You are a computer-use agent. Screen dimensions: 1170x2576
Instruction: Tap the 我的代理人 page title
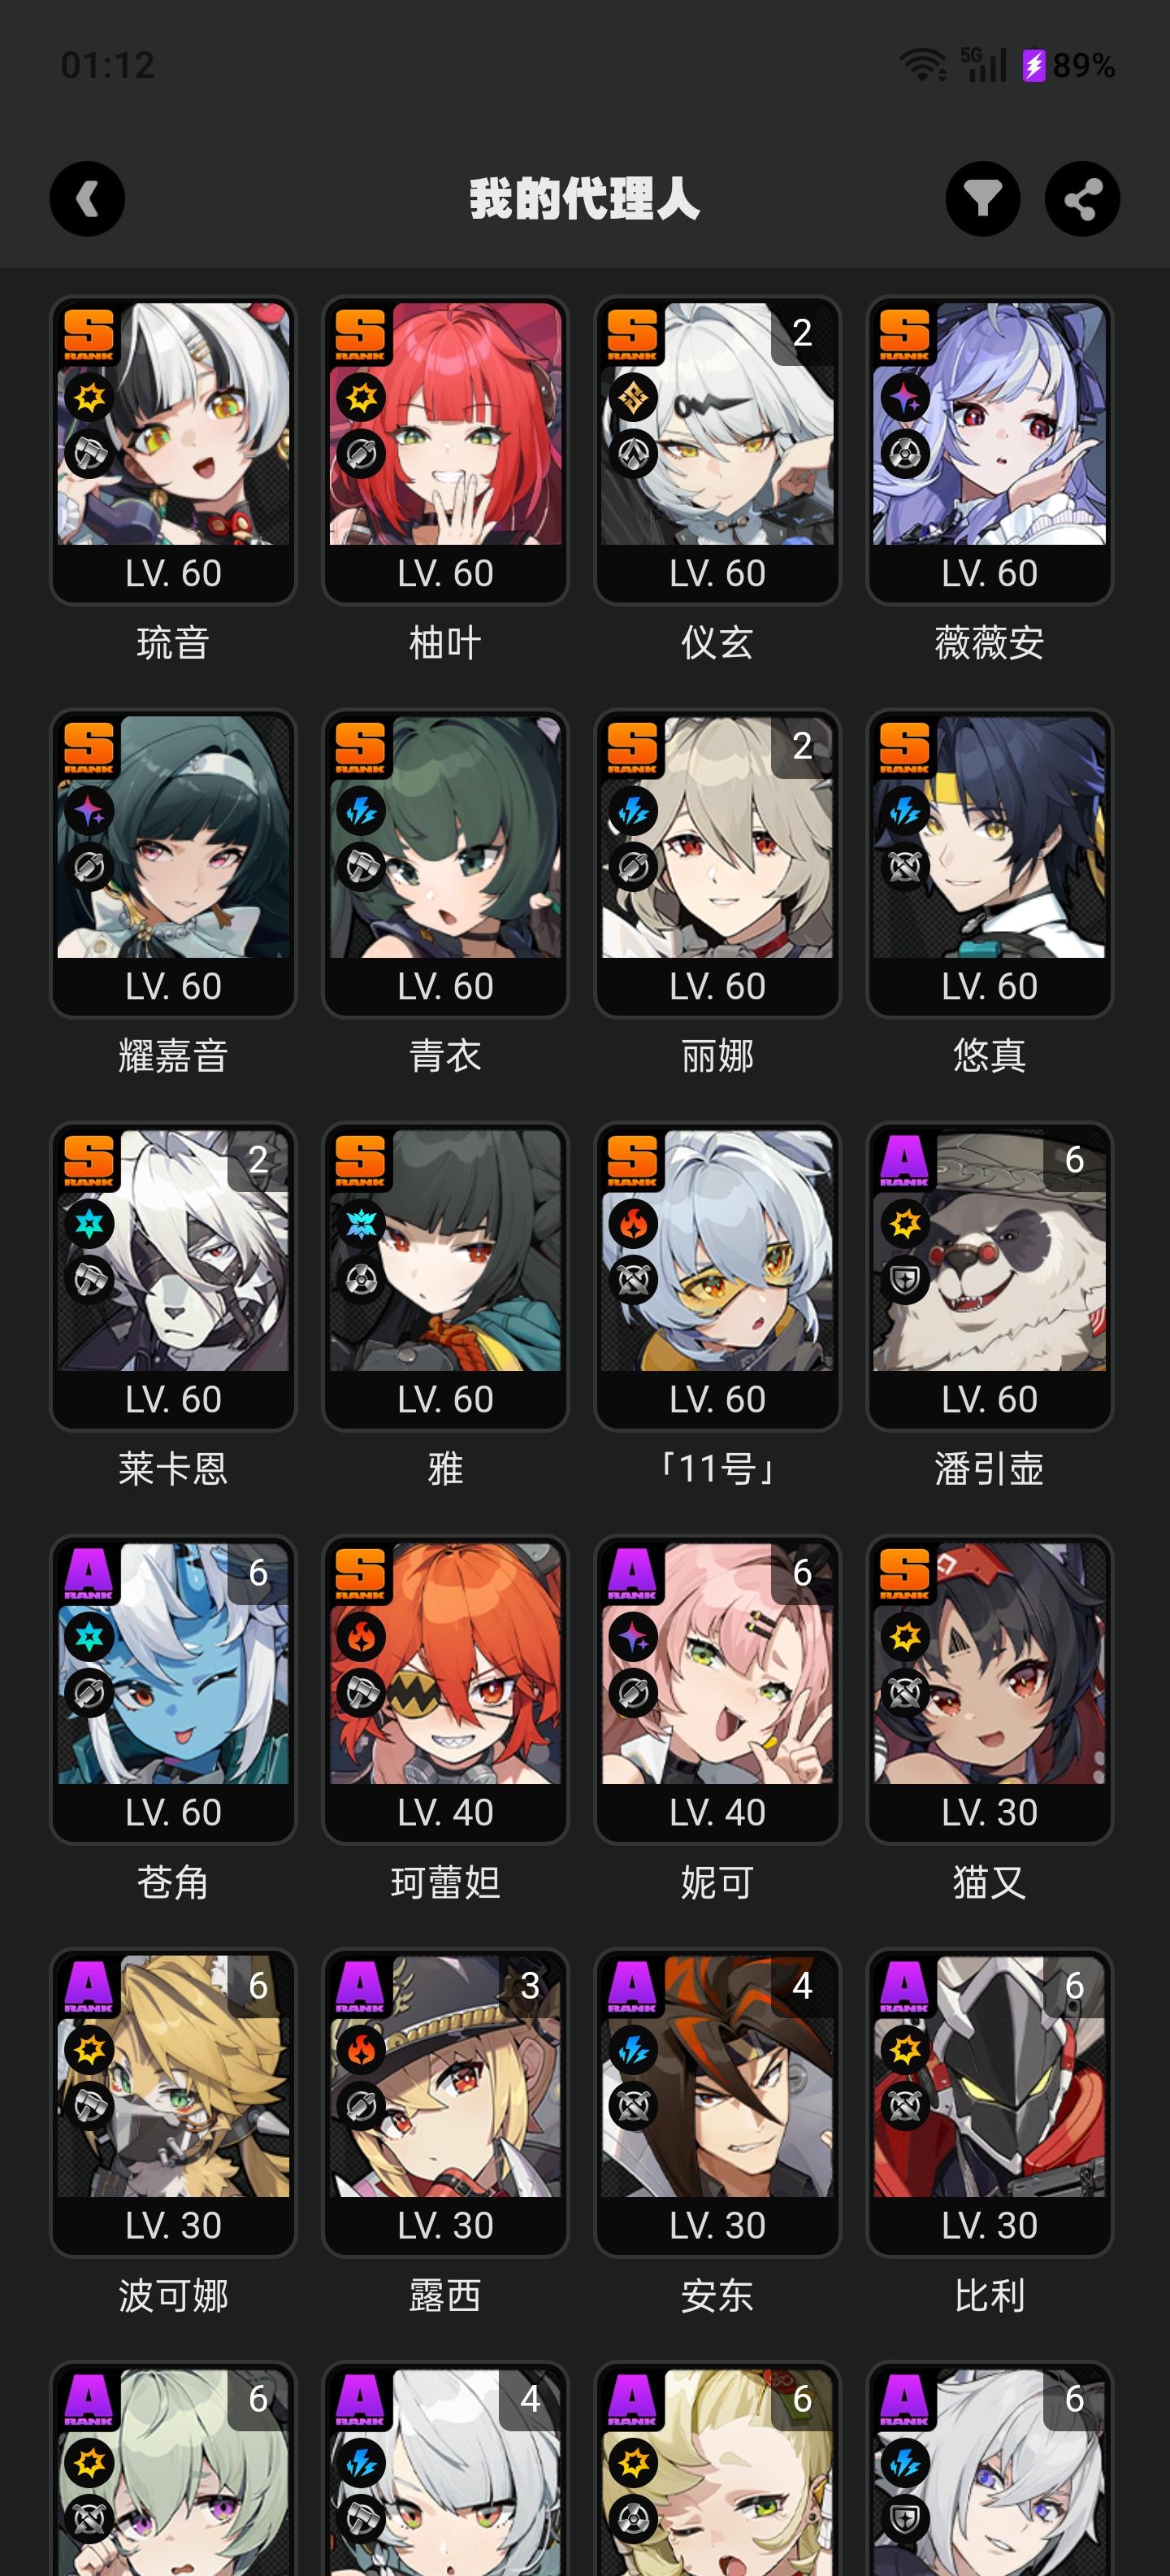click(584, 199)
